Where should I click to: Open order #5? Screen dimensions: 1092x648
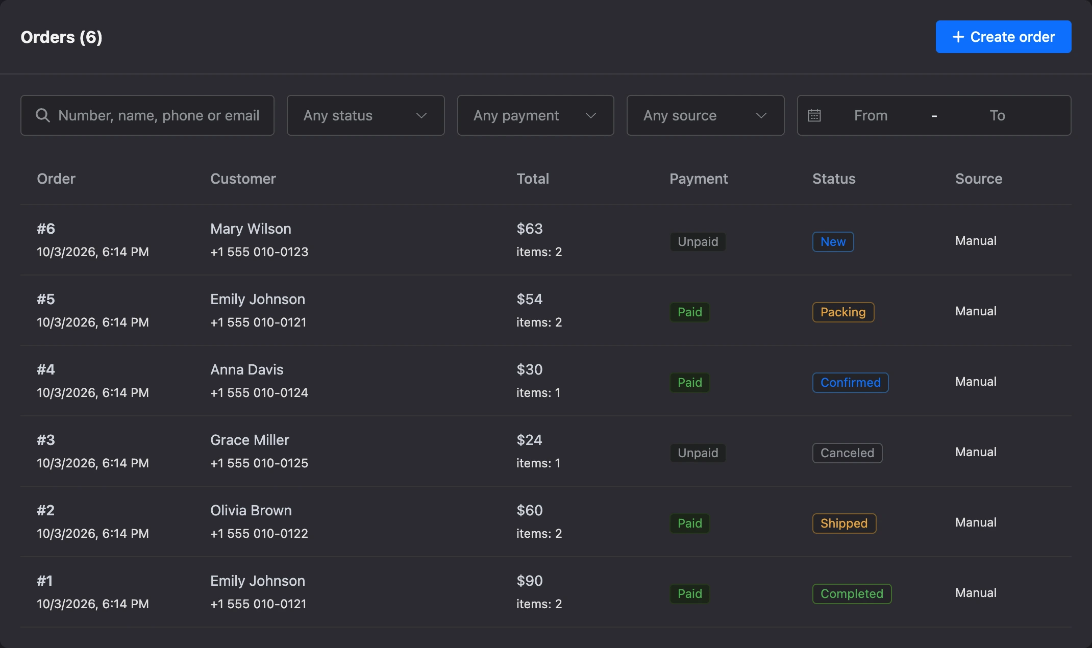(46, 299)
